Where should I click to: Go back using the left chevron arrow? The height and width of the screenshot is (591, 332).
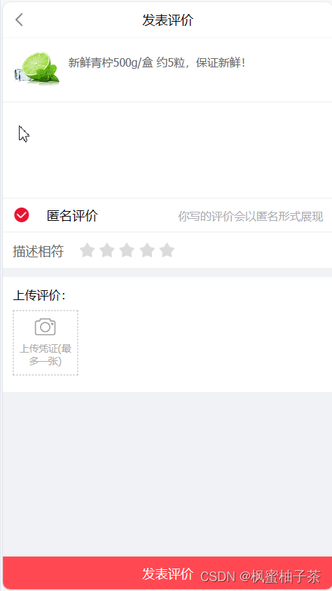click(19, 20)
